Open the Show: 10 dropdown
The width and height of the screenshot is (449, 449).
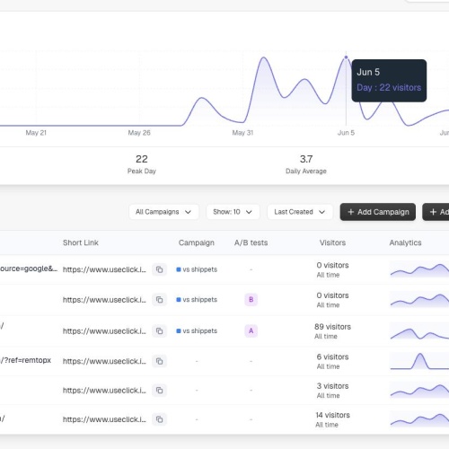233,212
